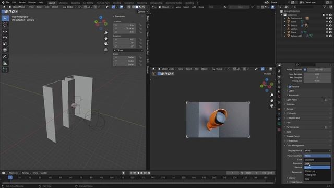Viewport: 334px width, 188px height.
Task: Toggle Simplify checkbox
Action: pyautogui.click(x=288, y=114)
